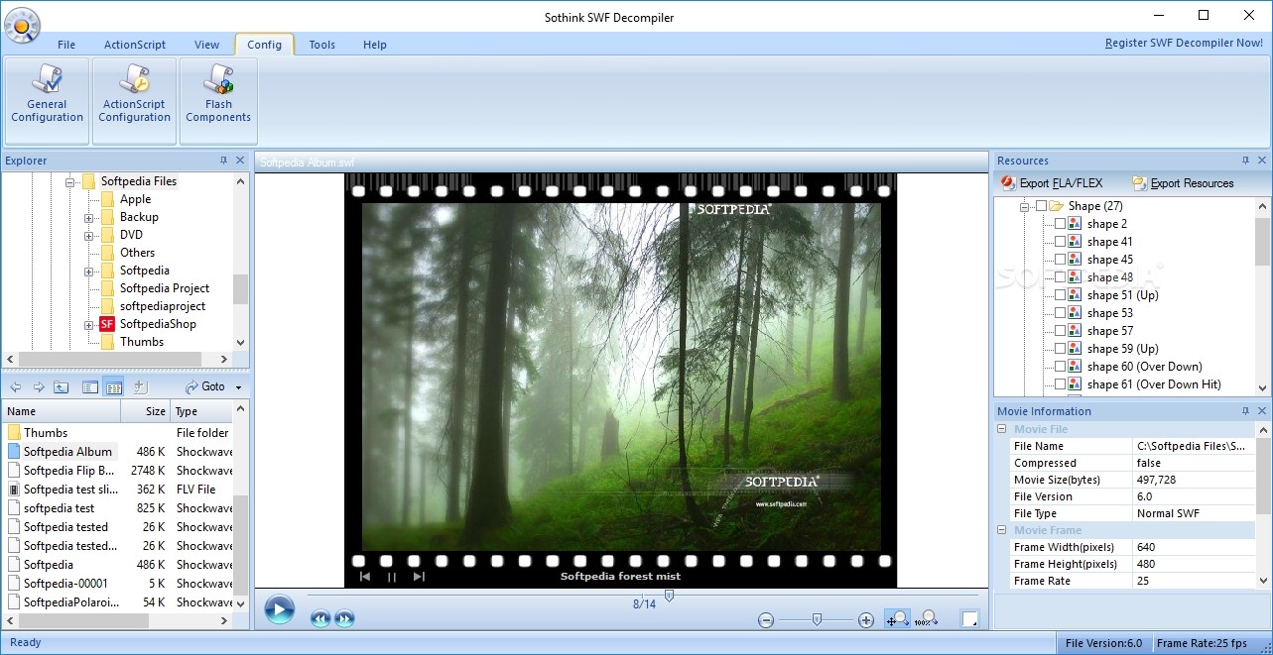Pin the Explorer panel
The width and height of the screenshot is (1273, 655).
[x=223, y=161]
